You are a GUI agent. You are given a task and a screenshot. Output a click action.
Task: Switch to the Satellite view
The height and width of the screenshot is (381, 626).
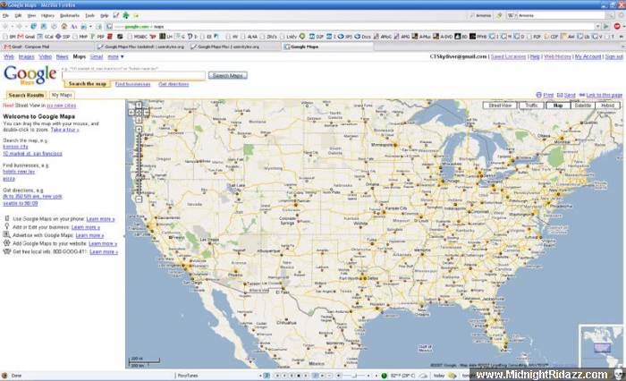(583, 106)
